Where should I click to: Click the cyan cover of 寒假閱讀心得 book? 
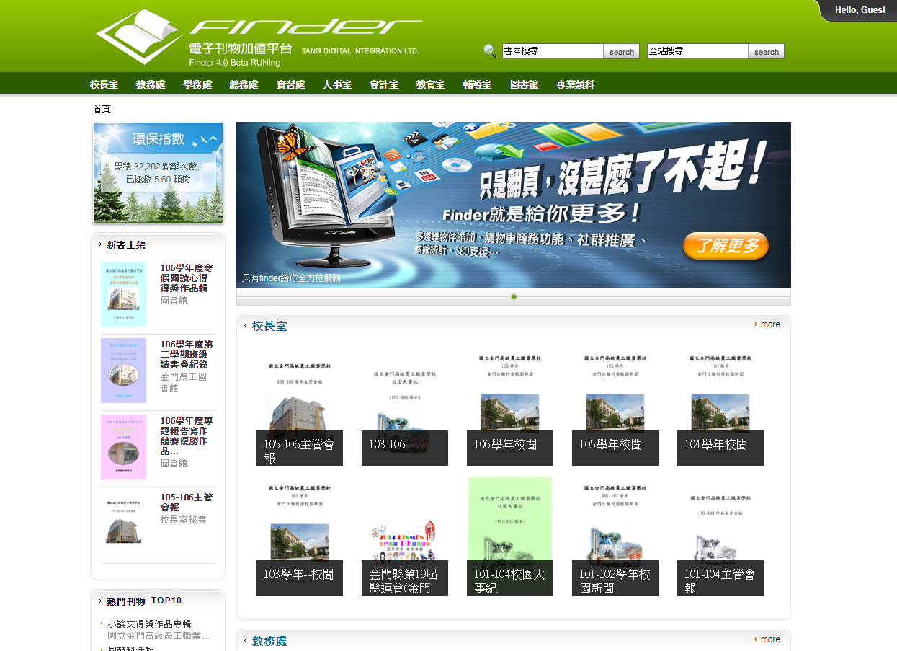click(x=123, y=294)
